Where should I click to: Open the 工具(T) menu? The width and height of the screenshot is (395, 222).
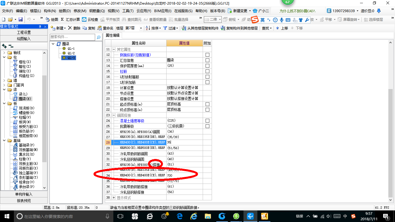(x=128, y=11)
